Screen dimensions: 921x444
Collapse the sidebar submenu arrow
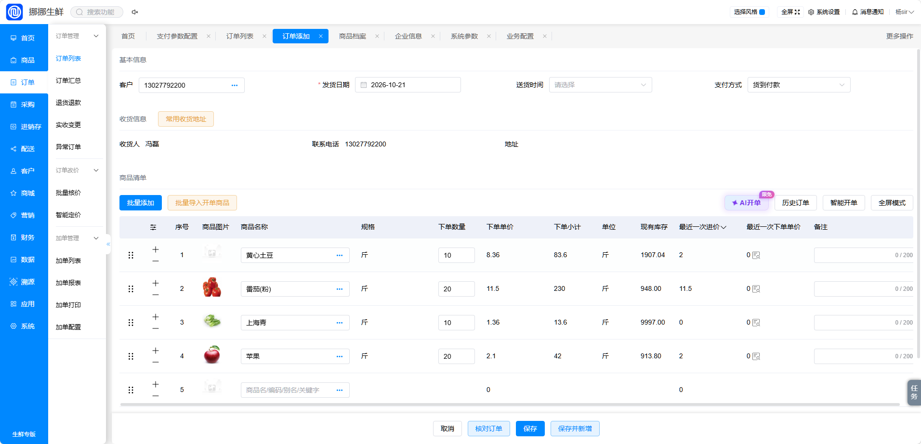click(108, 244)
